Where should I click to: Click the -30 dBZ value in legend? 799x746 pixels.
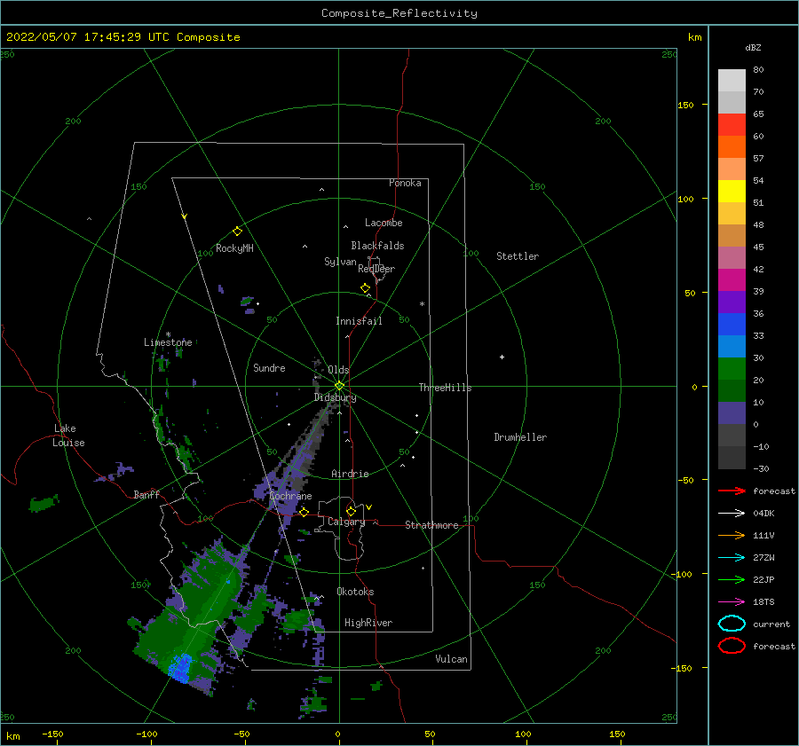[761, 468]
